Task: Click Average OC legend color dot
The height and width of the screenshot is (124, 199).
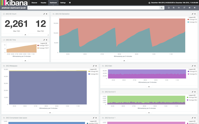Action: [188, 20]
